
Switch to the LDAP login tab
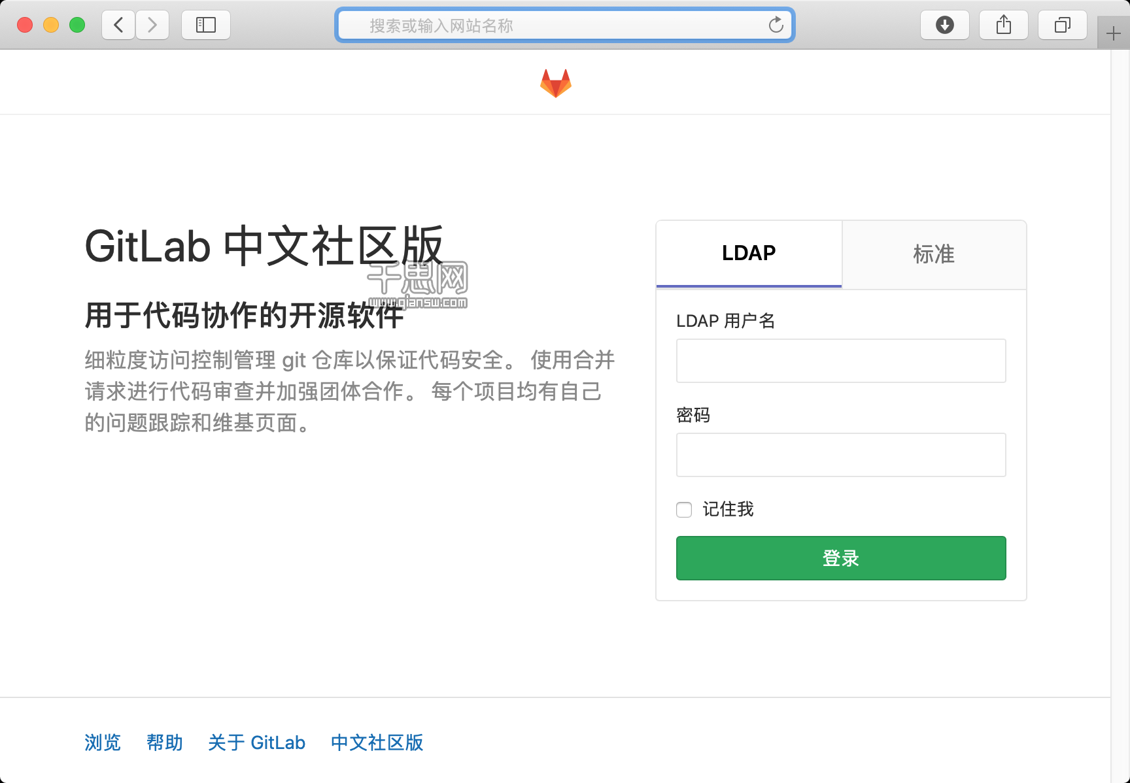point(749,254)
